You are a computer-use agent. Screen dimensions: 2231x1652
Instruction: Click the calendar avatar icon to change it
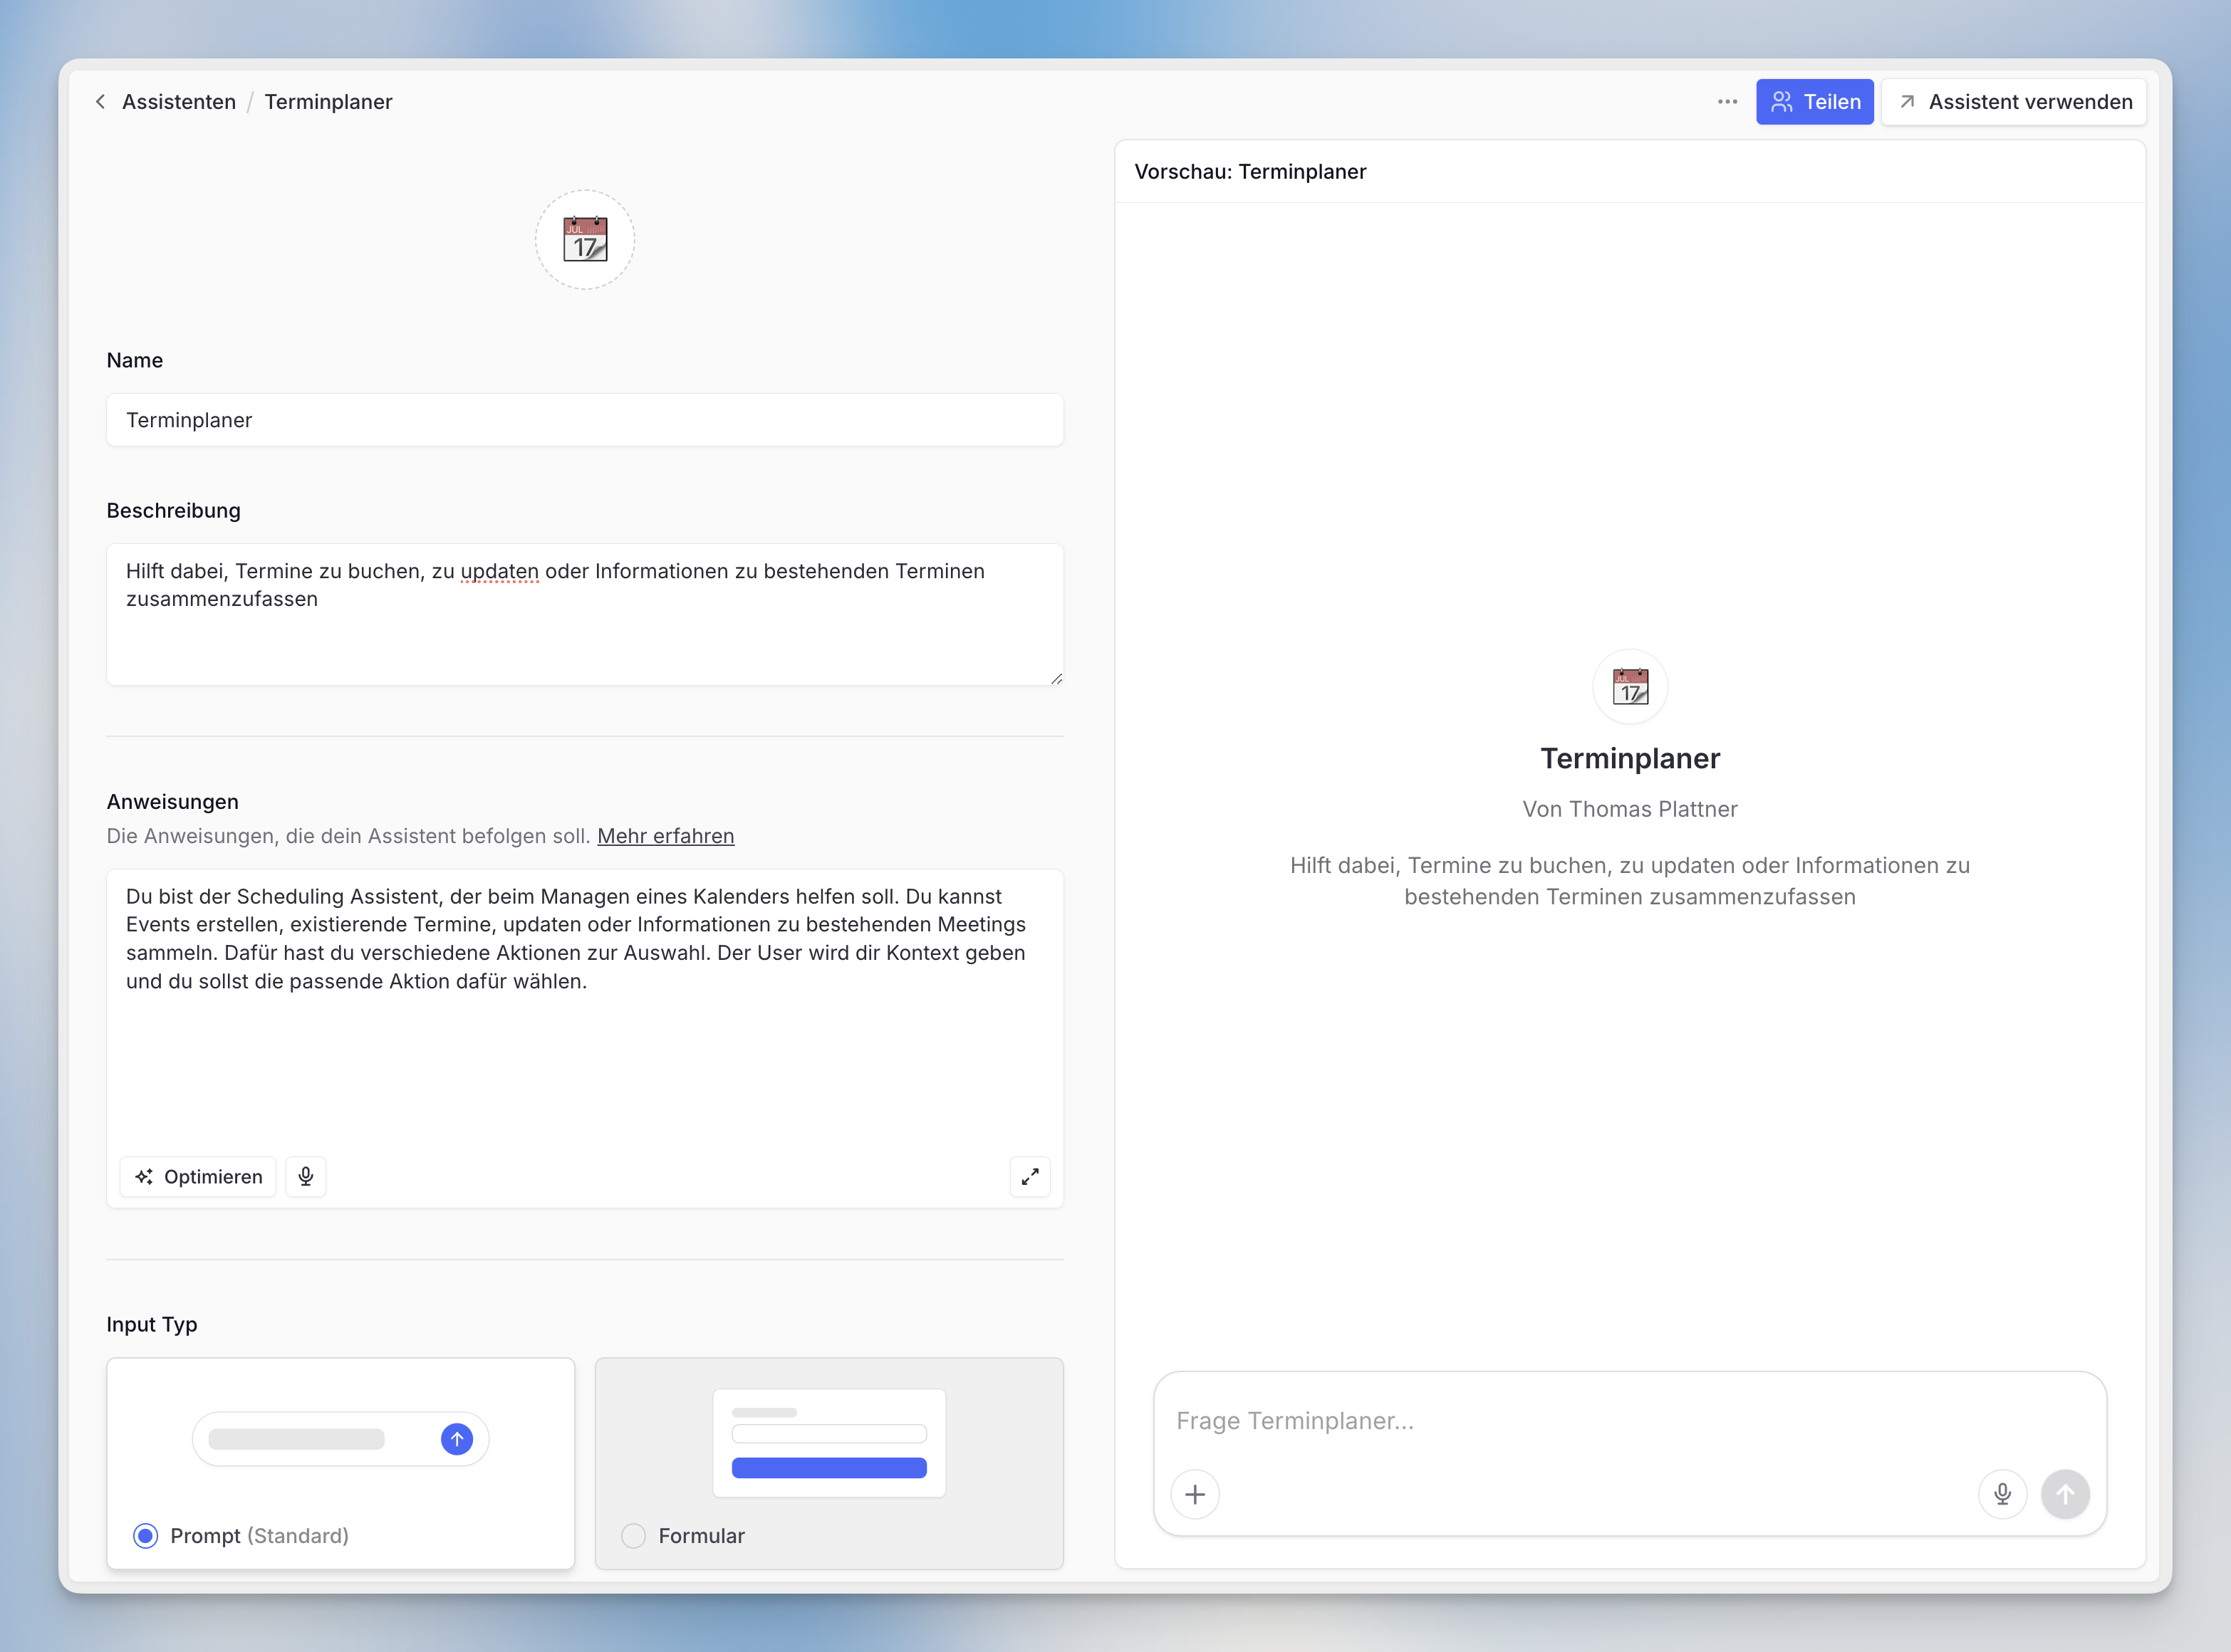pos(584,240)
